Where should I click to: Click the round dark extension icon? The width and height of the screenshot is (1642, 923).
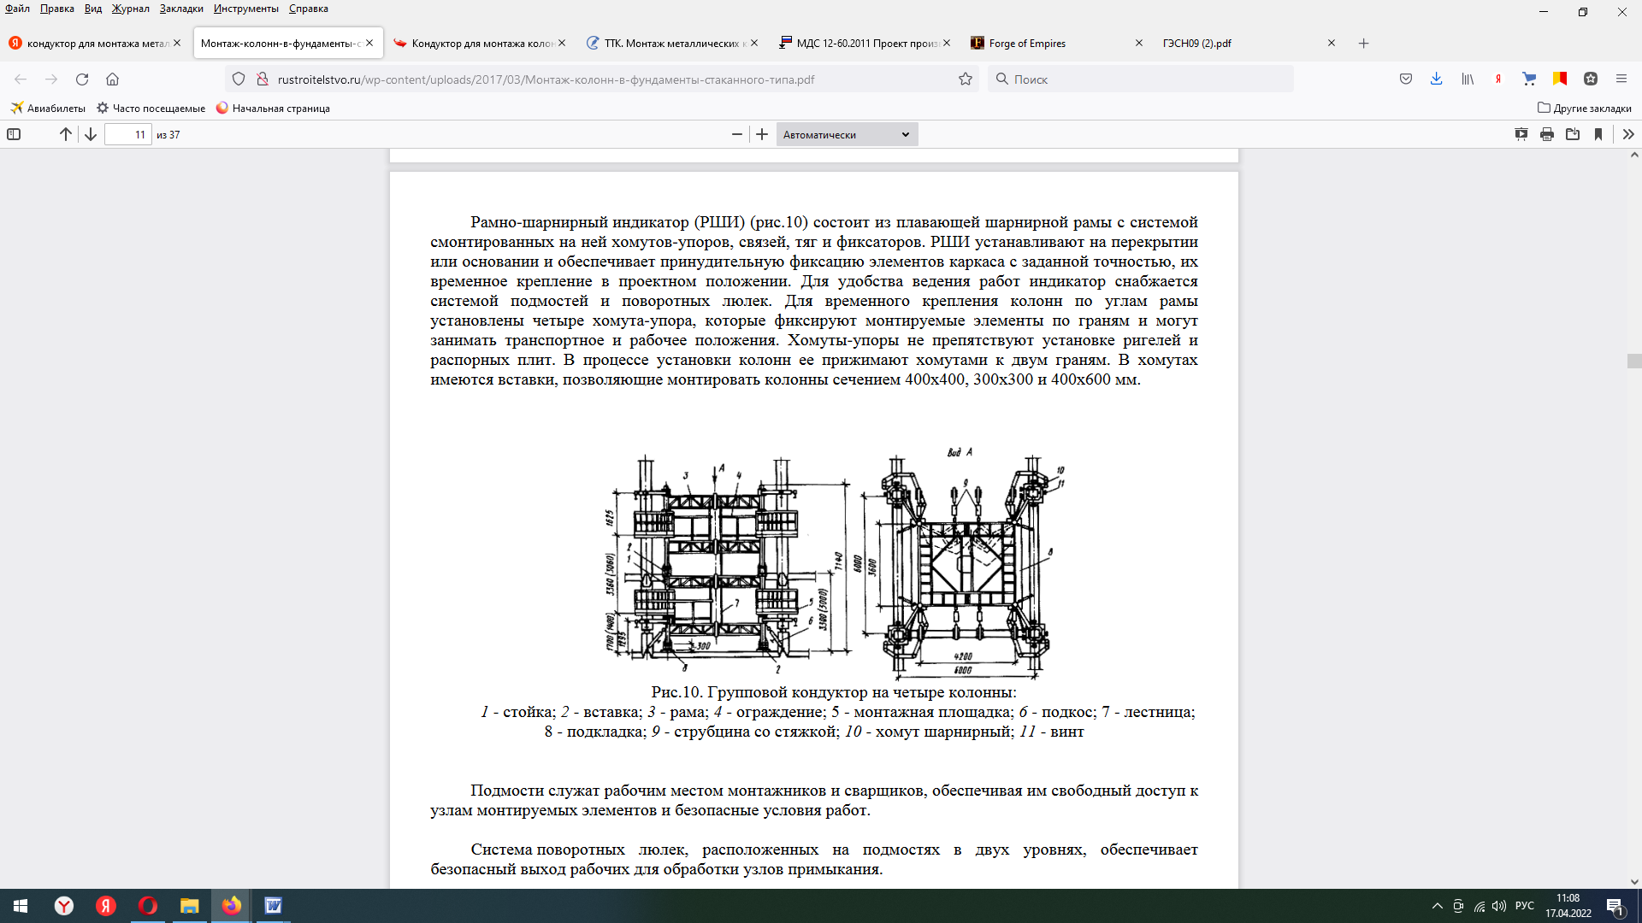click(1591, 79)
